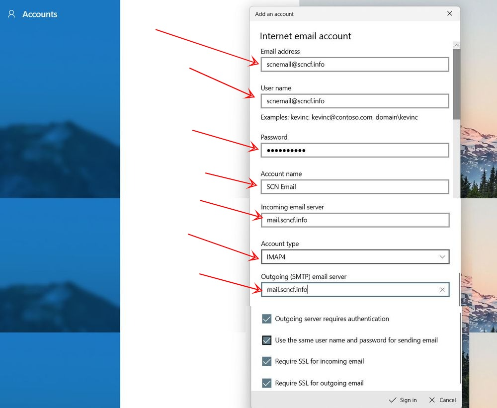Click the Password label
The height and width of the screenshot is (408, 497).
click(x=274, y=137)
